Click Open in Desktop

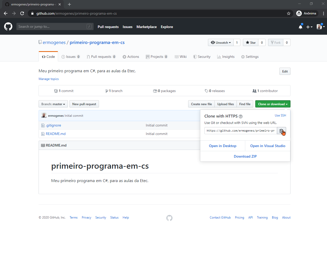(x=223, y=146)
